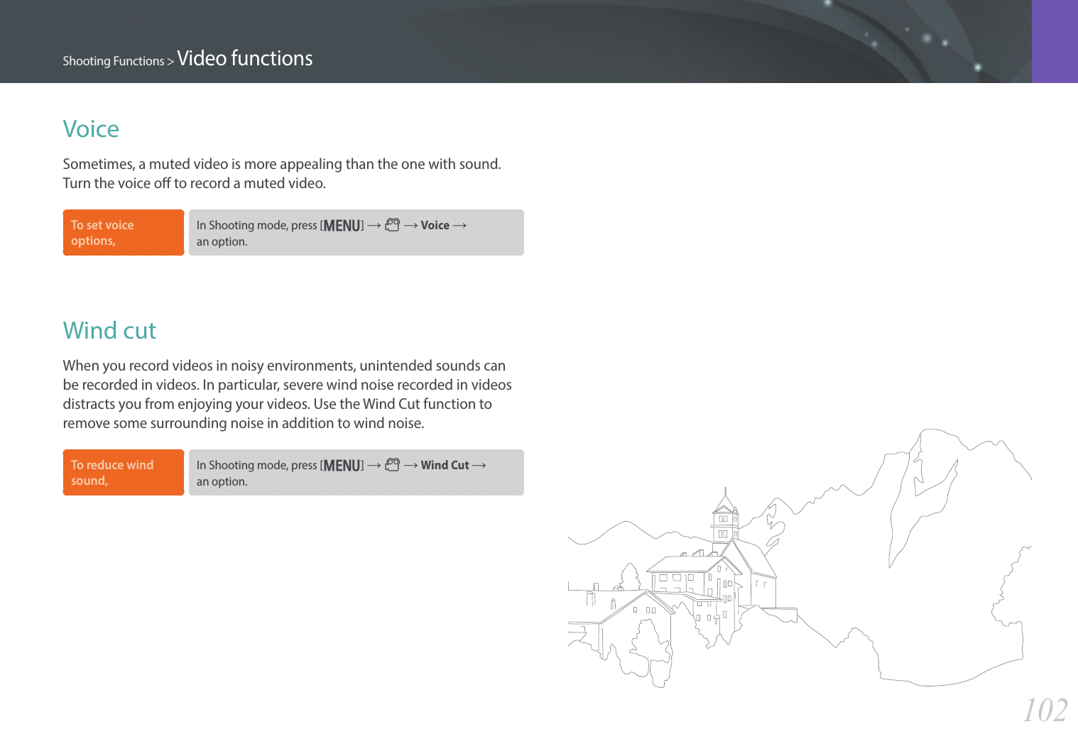
Task: Click the Video functions page title
Action: 245,58
